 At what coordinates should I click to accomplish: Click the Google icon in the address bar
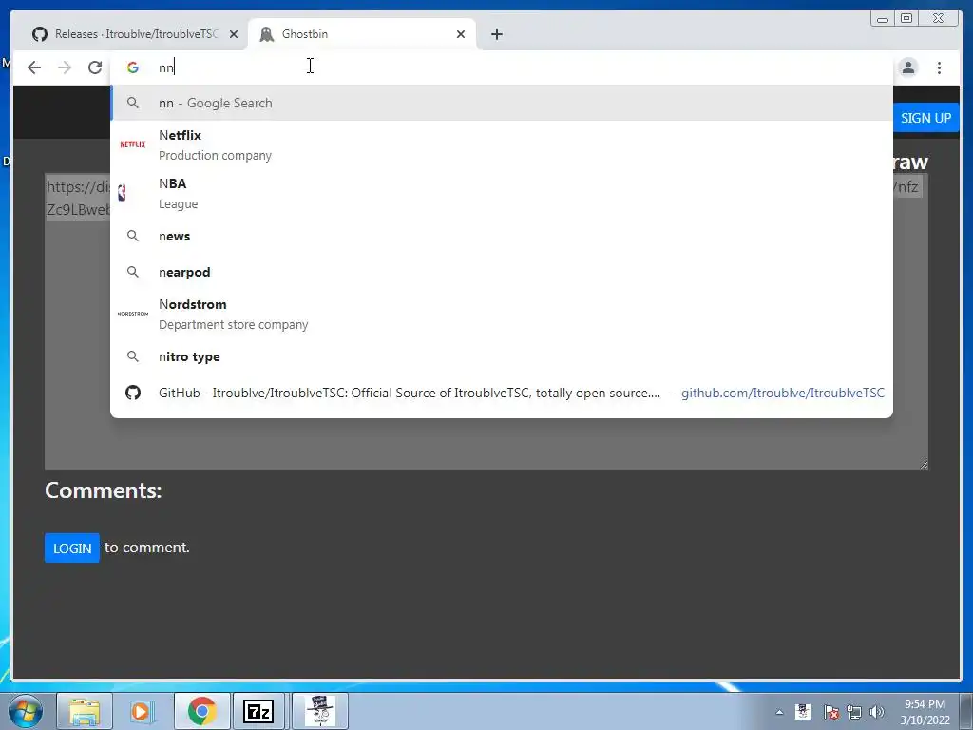pos(133,67)
